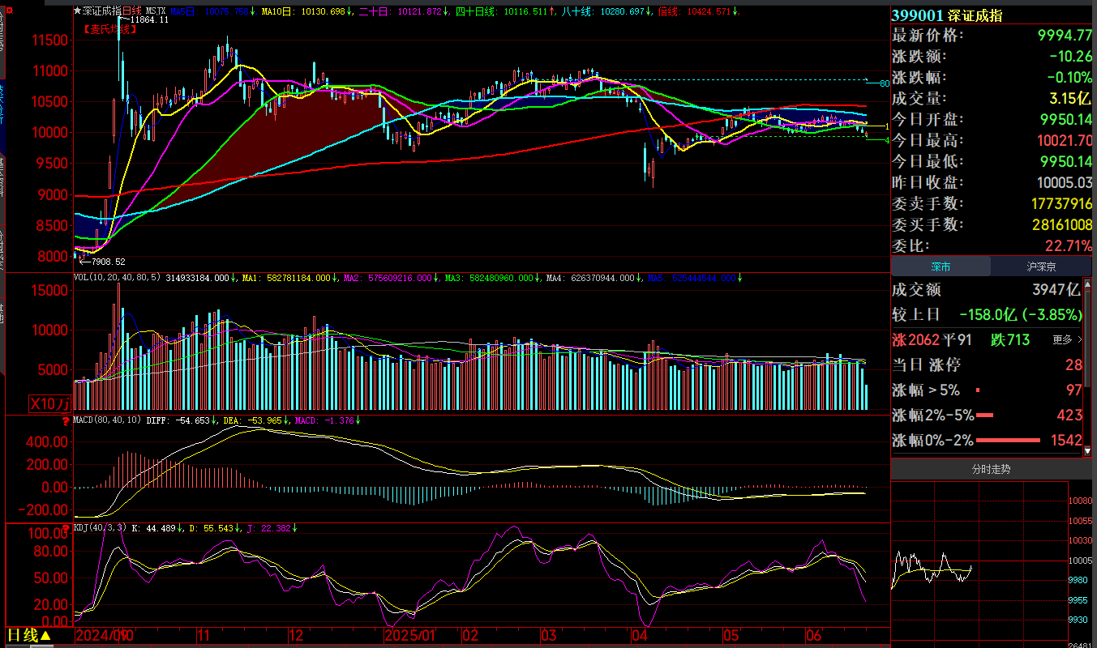The height and width of the screenshot is (648, 1097).
Task: Click the DEA value -53.965
Action: point(265,421)
